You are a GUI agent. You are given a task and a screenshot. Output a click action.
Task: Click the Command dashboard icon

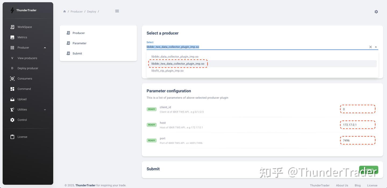12,89
